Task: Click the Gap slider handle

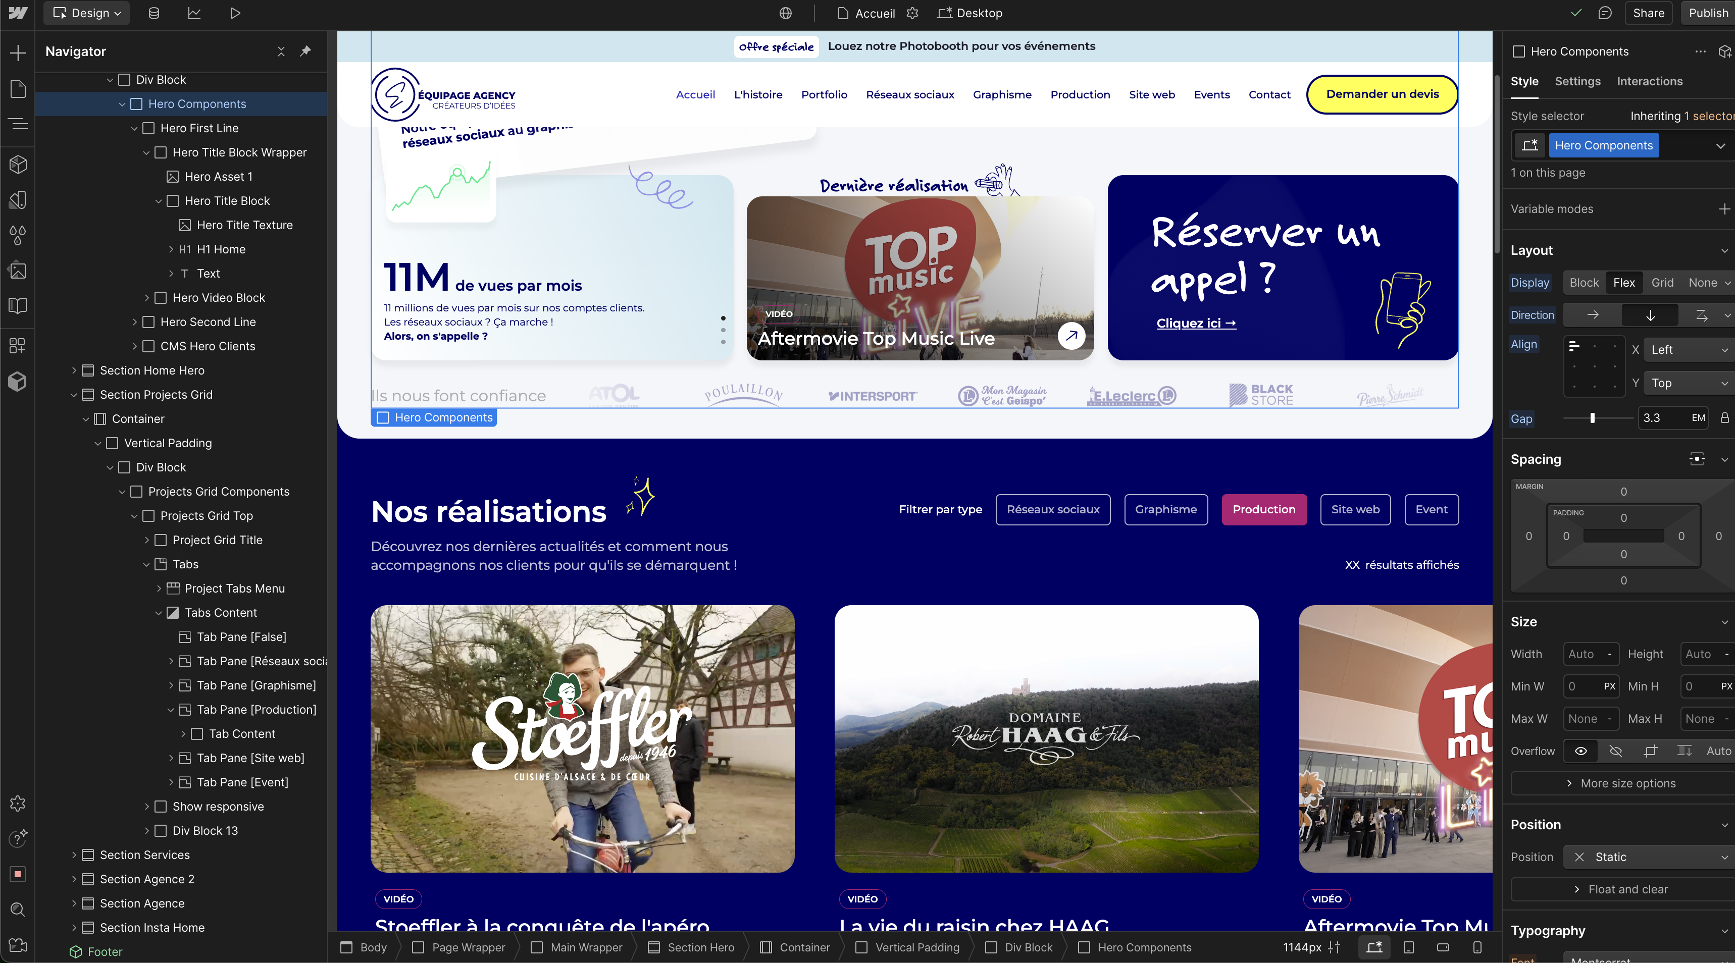Action: (x=1592, y=418)
